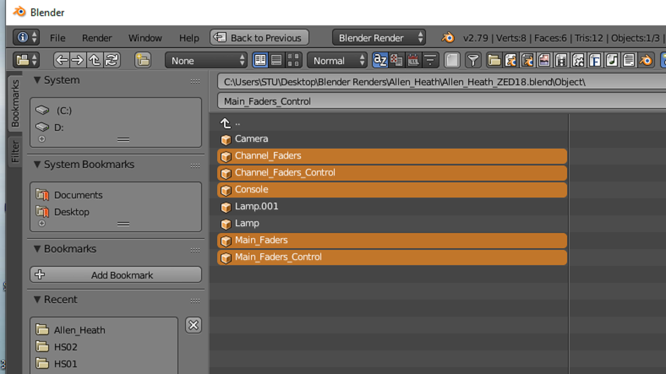Open the Info editor type selector
The width and height of the screenshot is (666, 374).
coord(27,38)
